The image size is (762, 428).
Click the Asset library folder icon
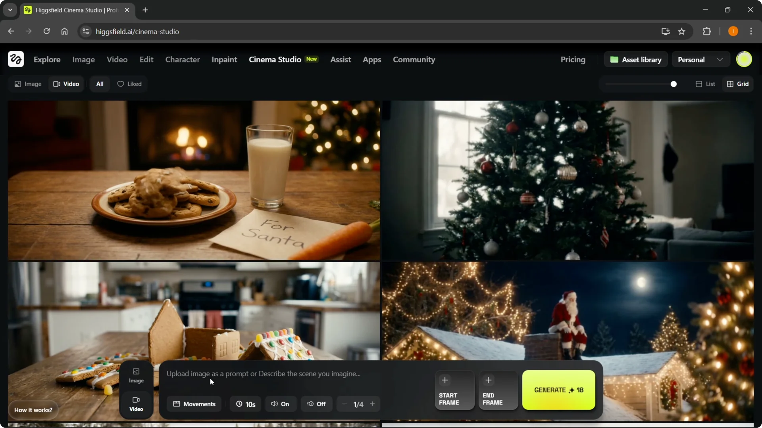pos(614,59)
